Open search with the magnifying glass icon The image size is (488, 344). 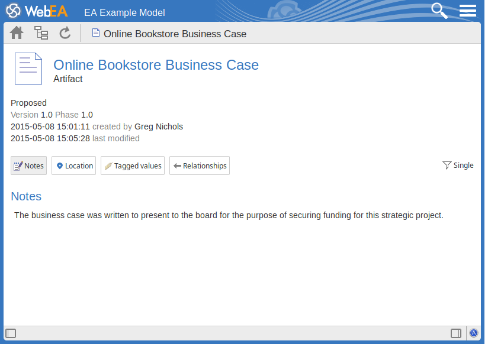pyautogui.click(x=439, y=11)
